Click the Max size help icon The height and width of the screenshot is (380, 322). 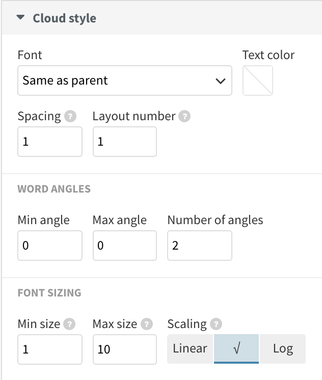pyautogui.click(x=147, y=324)
